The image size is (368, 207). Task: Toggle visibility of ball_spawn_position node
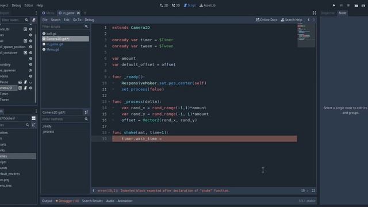click(x=30, y=47)
